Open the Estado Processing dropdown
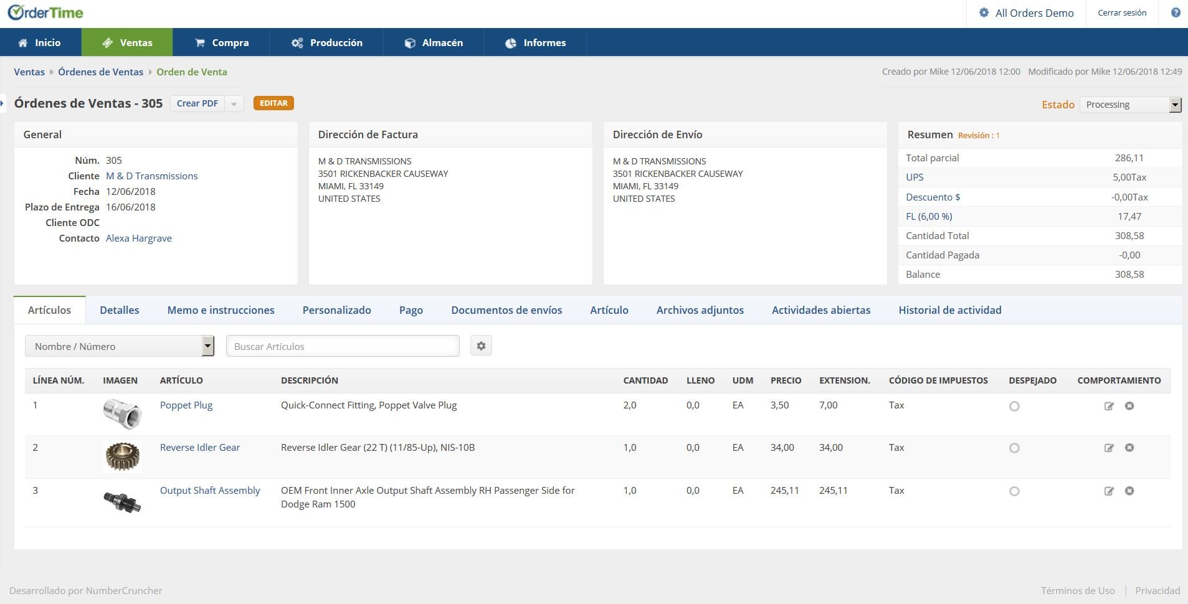The image size is (1188, 604). [x=1131, y=105]
